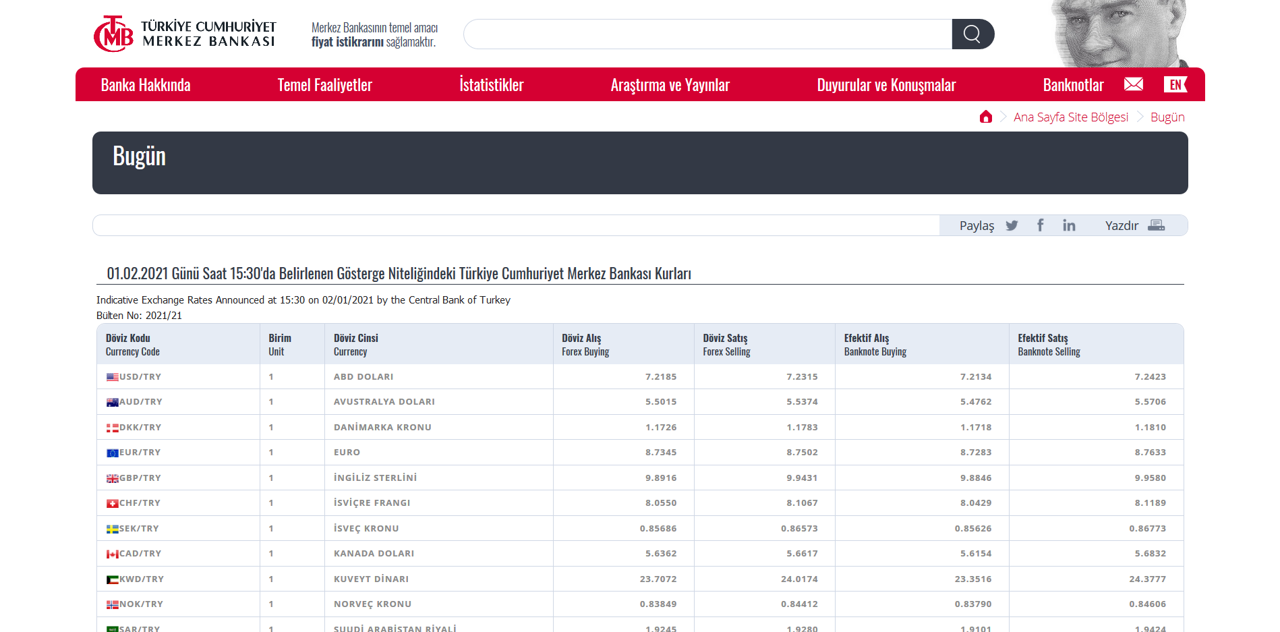Click NOK banknote selling value 0.84606
1280x632 pixels.
point(1147,604)
